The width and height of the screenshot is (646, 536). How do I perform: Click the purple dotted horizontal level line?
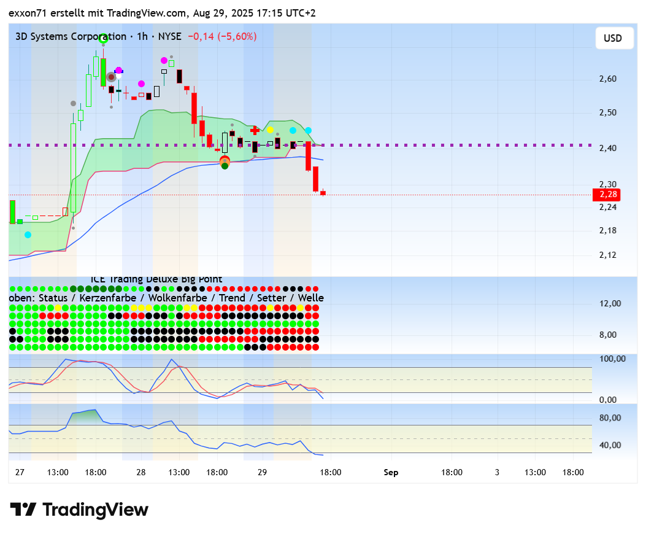click(429, 146)
